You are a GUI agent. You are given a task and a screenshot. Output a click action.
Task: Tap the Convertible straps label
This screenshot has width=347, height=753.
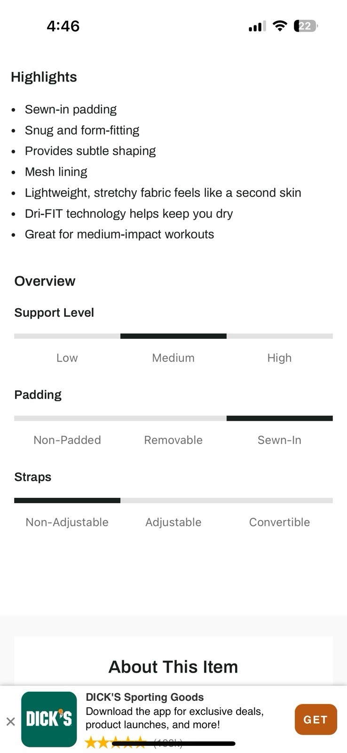coord(279,522)
